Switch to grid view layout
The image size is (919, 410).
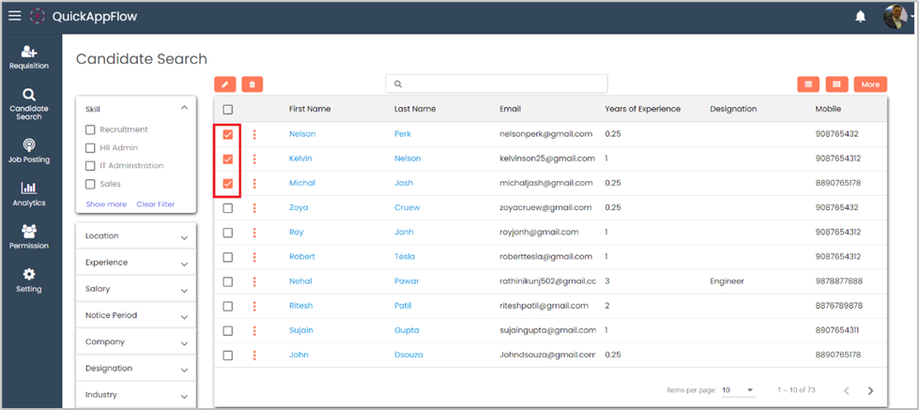pos(835,84)
